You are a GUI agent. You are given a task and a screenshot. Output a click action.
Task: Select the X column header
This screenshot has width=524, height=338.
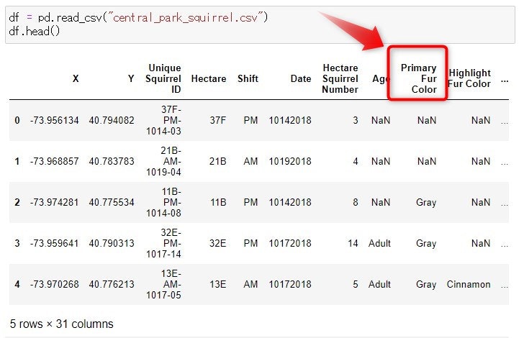pos(76,79)
